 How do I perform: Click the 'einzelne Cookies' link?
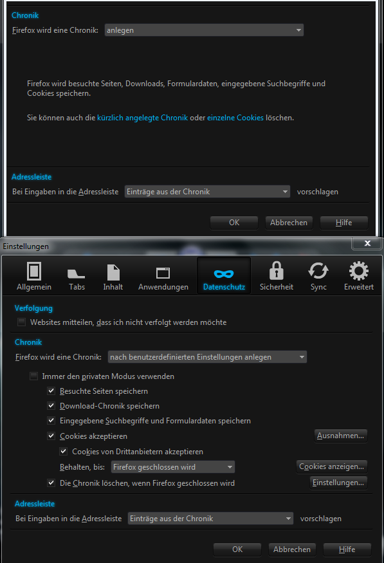[x=235, y=118]
